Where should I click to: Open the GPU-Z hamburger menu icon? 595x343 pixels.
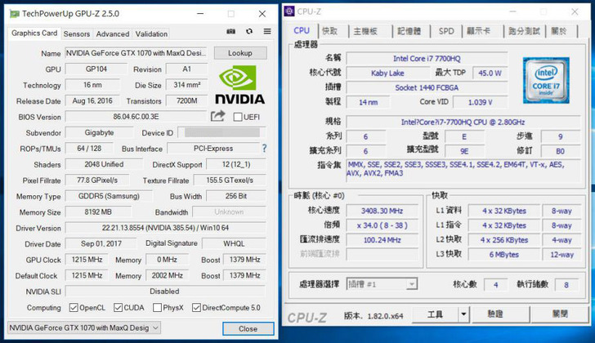[267, 32]
